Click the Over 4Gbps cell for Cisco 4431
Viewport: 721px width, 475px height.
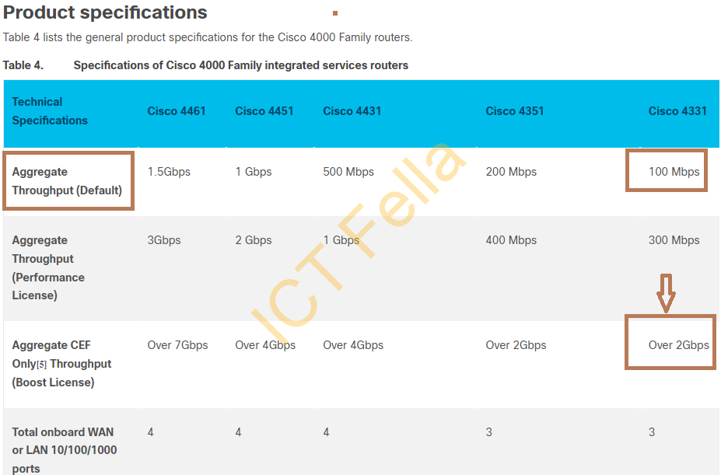[x=353, y=345]
